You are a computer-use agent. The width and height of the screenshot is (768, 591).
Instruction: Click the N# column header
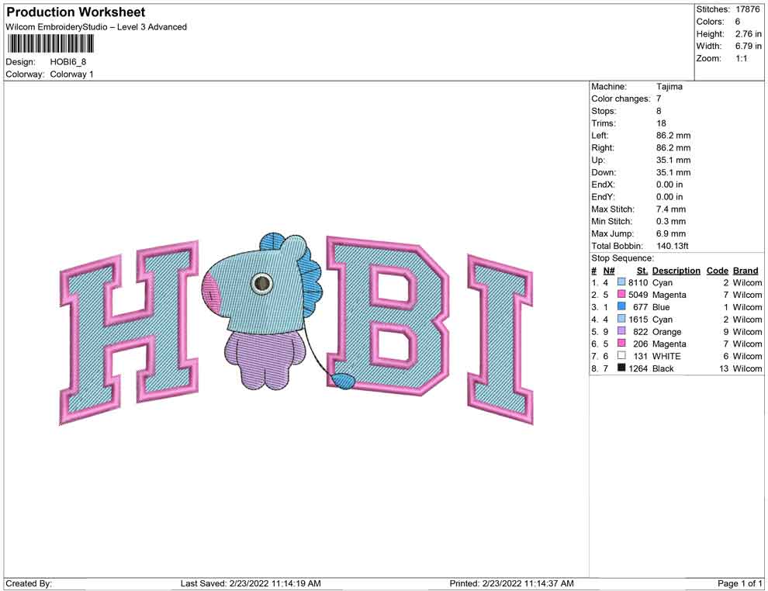[x=609, y=270]
